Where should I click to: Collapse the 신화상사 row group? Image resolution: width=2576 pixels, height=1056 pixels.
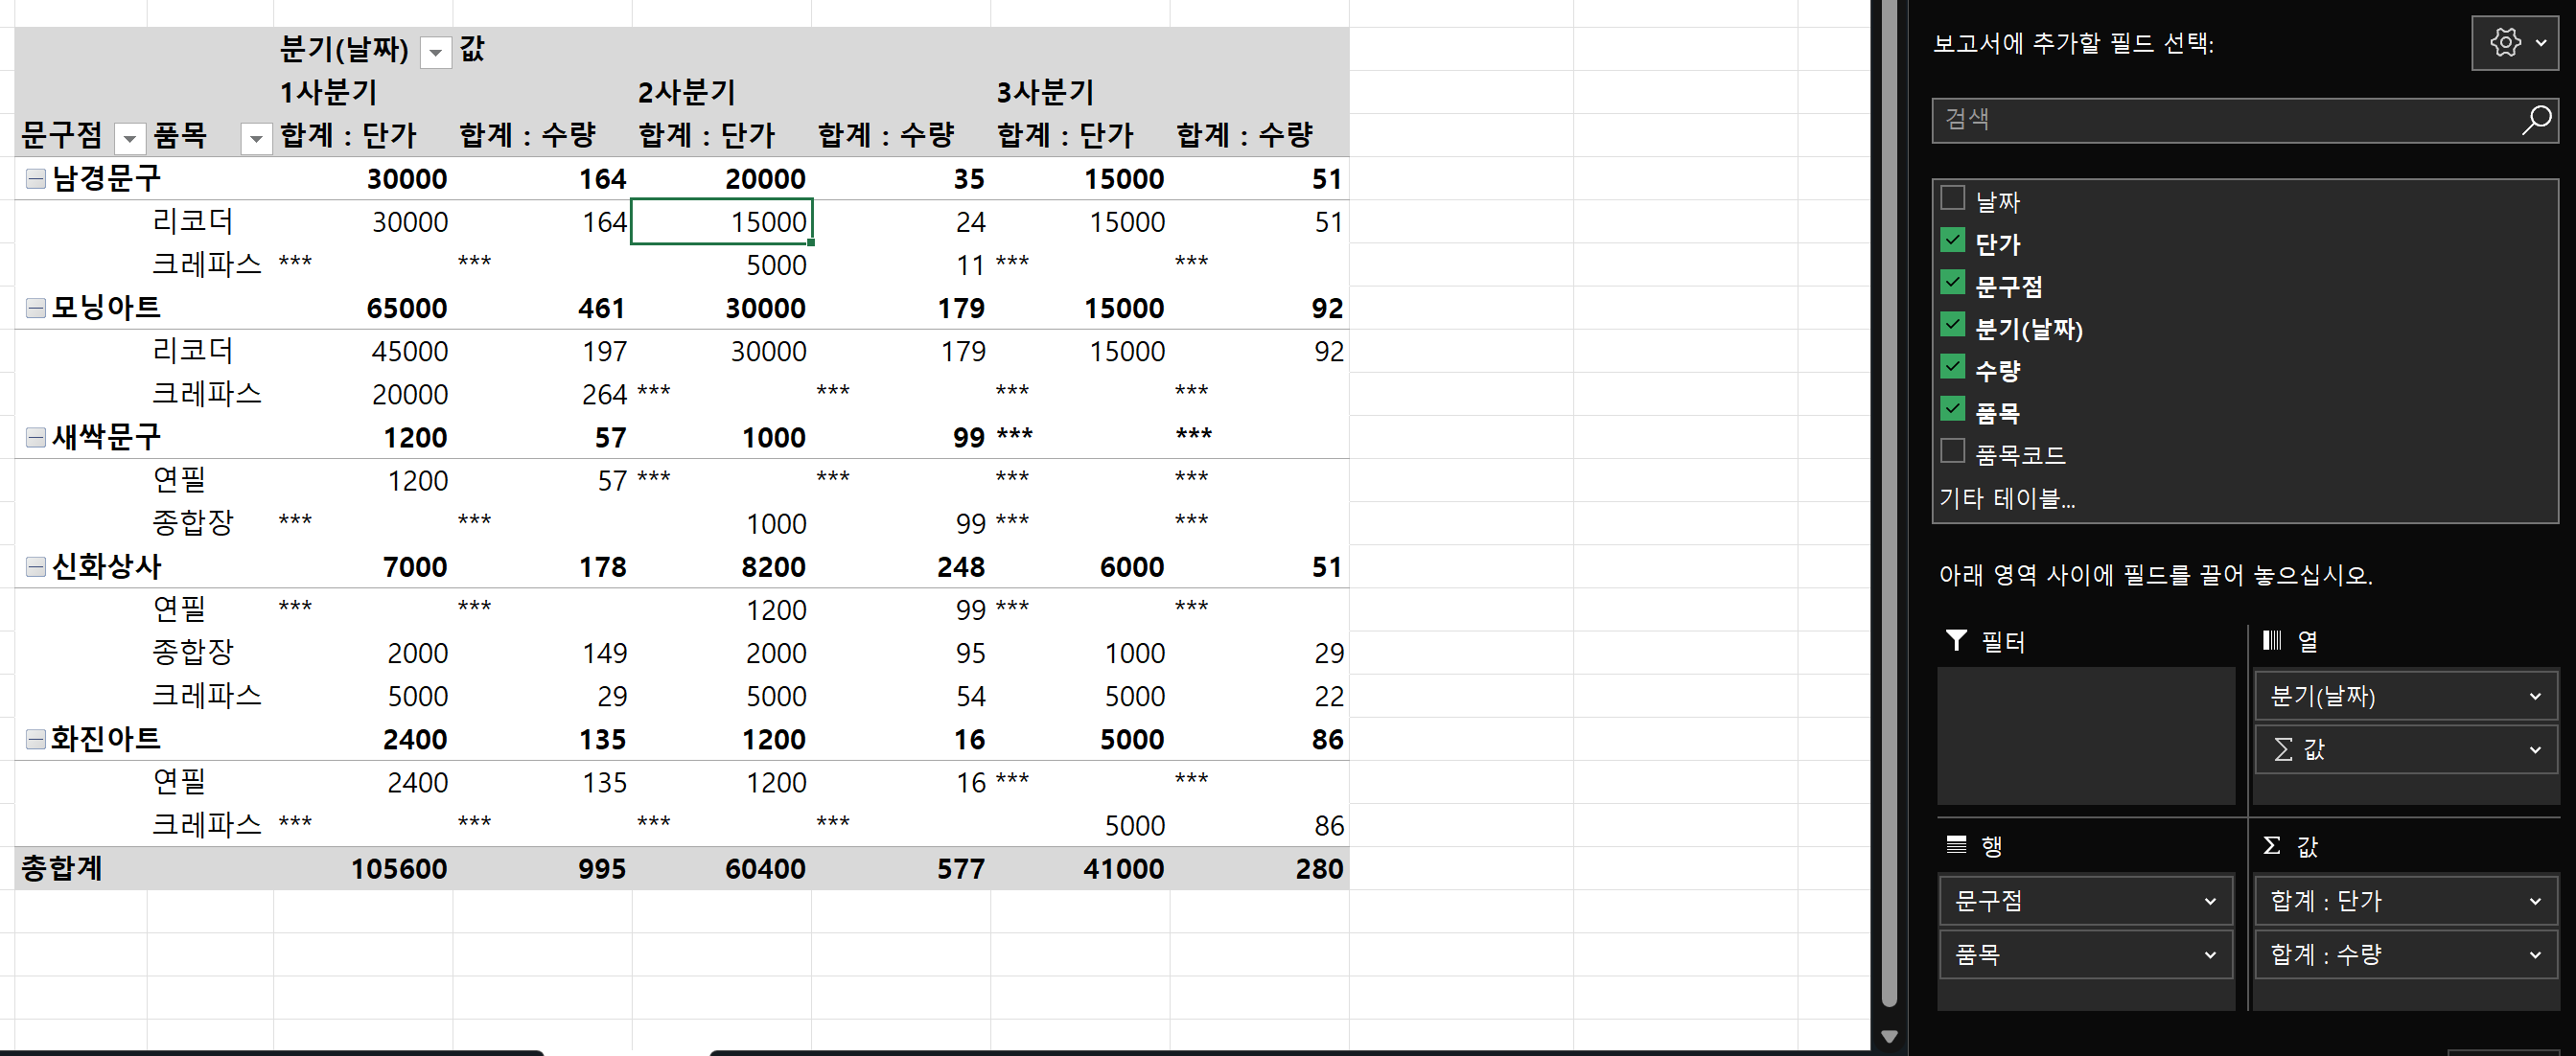coord(35,567)
